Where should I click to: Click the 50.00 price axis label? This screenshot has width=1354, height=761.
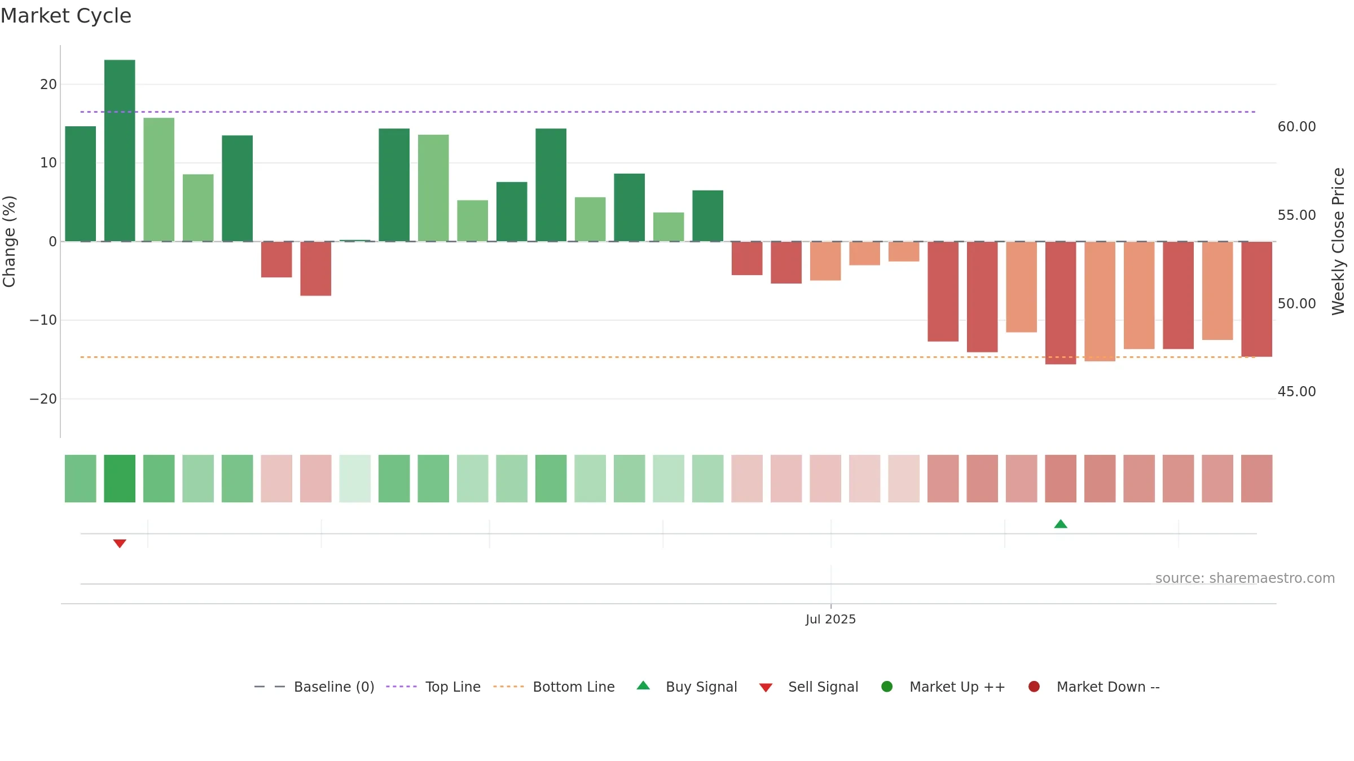pos(1296,304)
